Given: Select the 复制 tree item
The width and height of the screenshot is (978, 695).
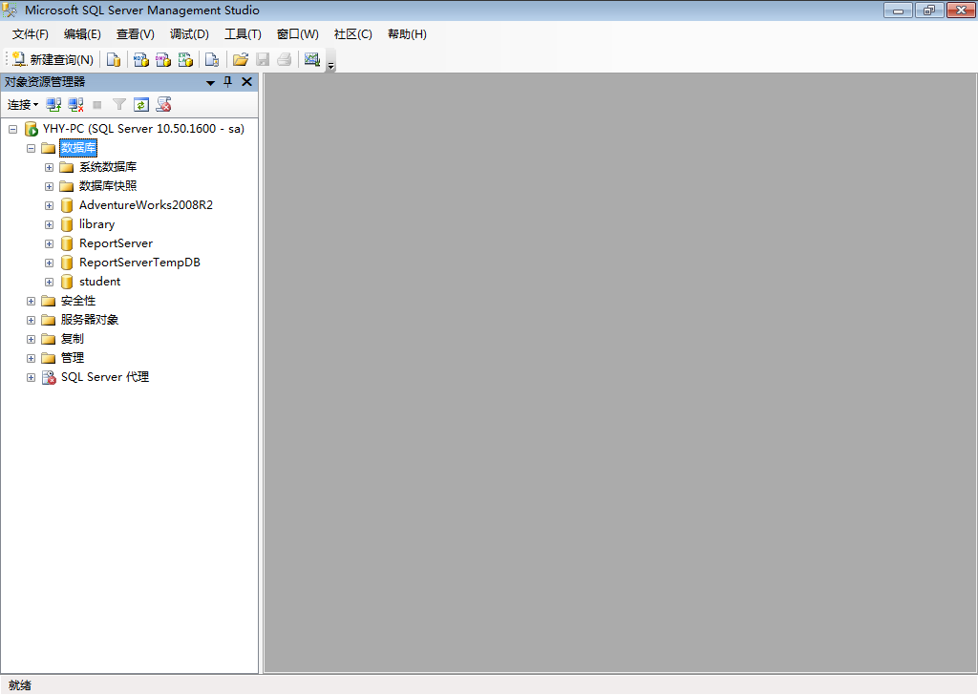Looking at the screenshot, I should 73,339.
